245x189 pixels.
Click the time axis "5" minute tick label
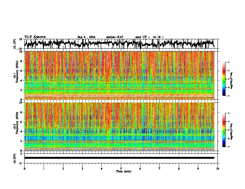click(121, 169)
